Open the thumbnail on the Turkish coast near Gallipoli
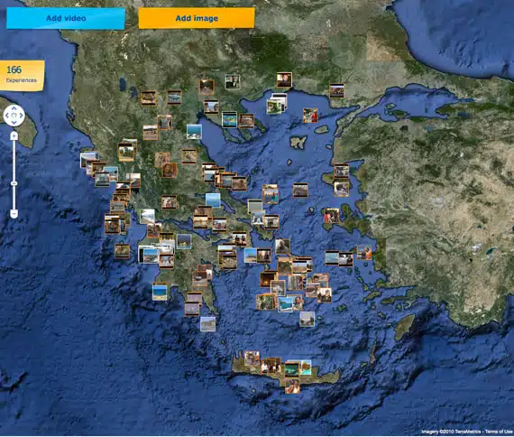 point(337,91)
